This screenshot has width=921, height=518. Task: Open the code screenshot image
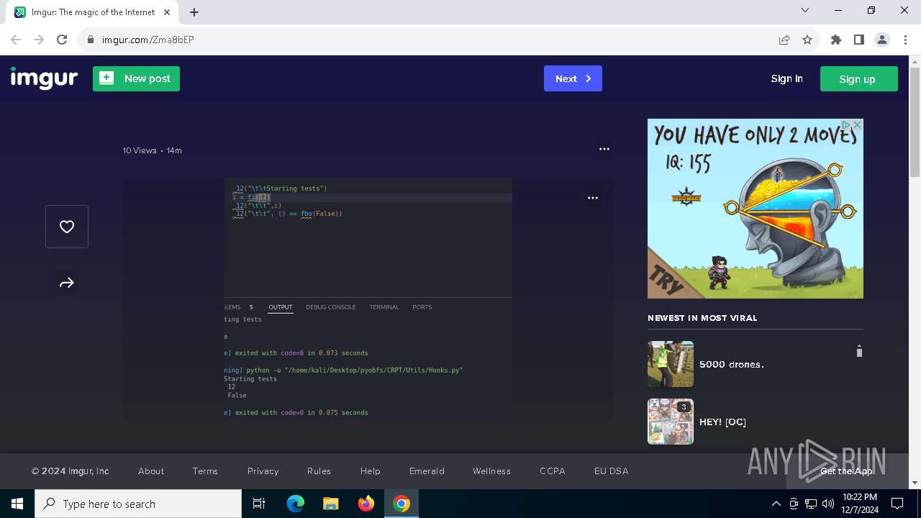pos(368,299)
